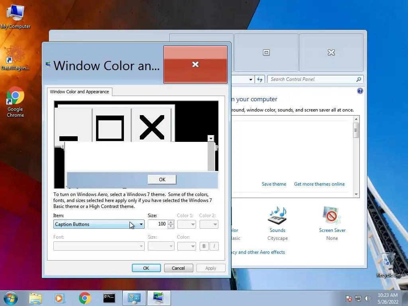The height and width of the screenshot is (306, 408).
Task: Open the Aero effects troubleshooting link
Action: pyautogui.click(x=258, y=252)
